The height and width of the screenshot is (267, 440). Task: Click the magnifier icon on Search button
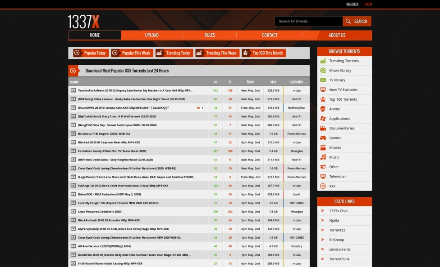pos(348,21)
